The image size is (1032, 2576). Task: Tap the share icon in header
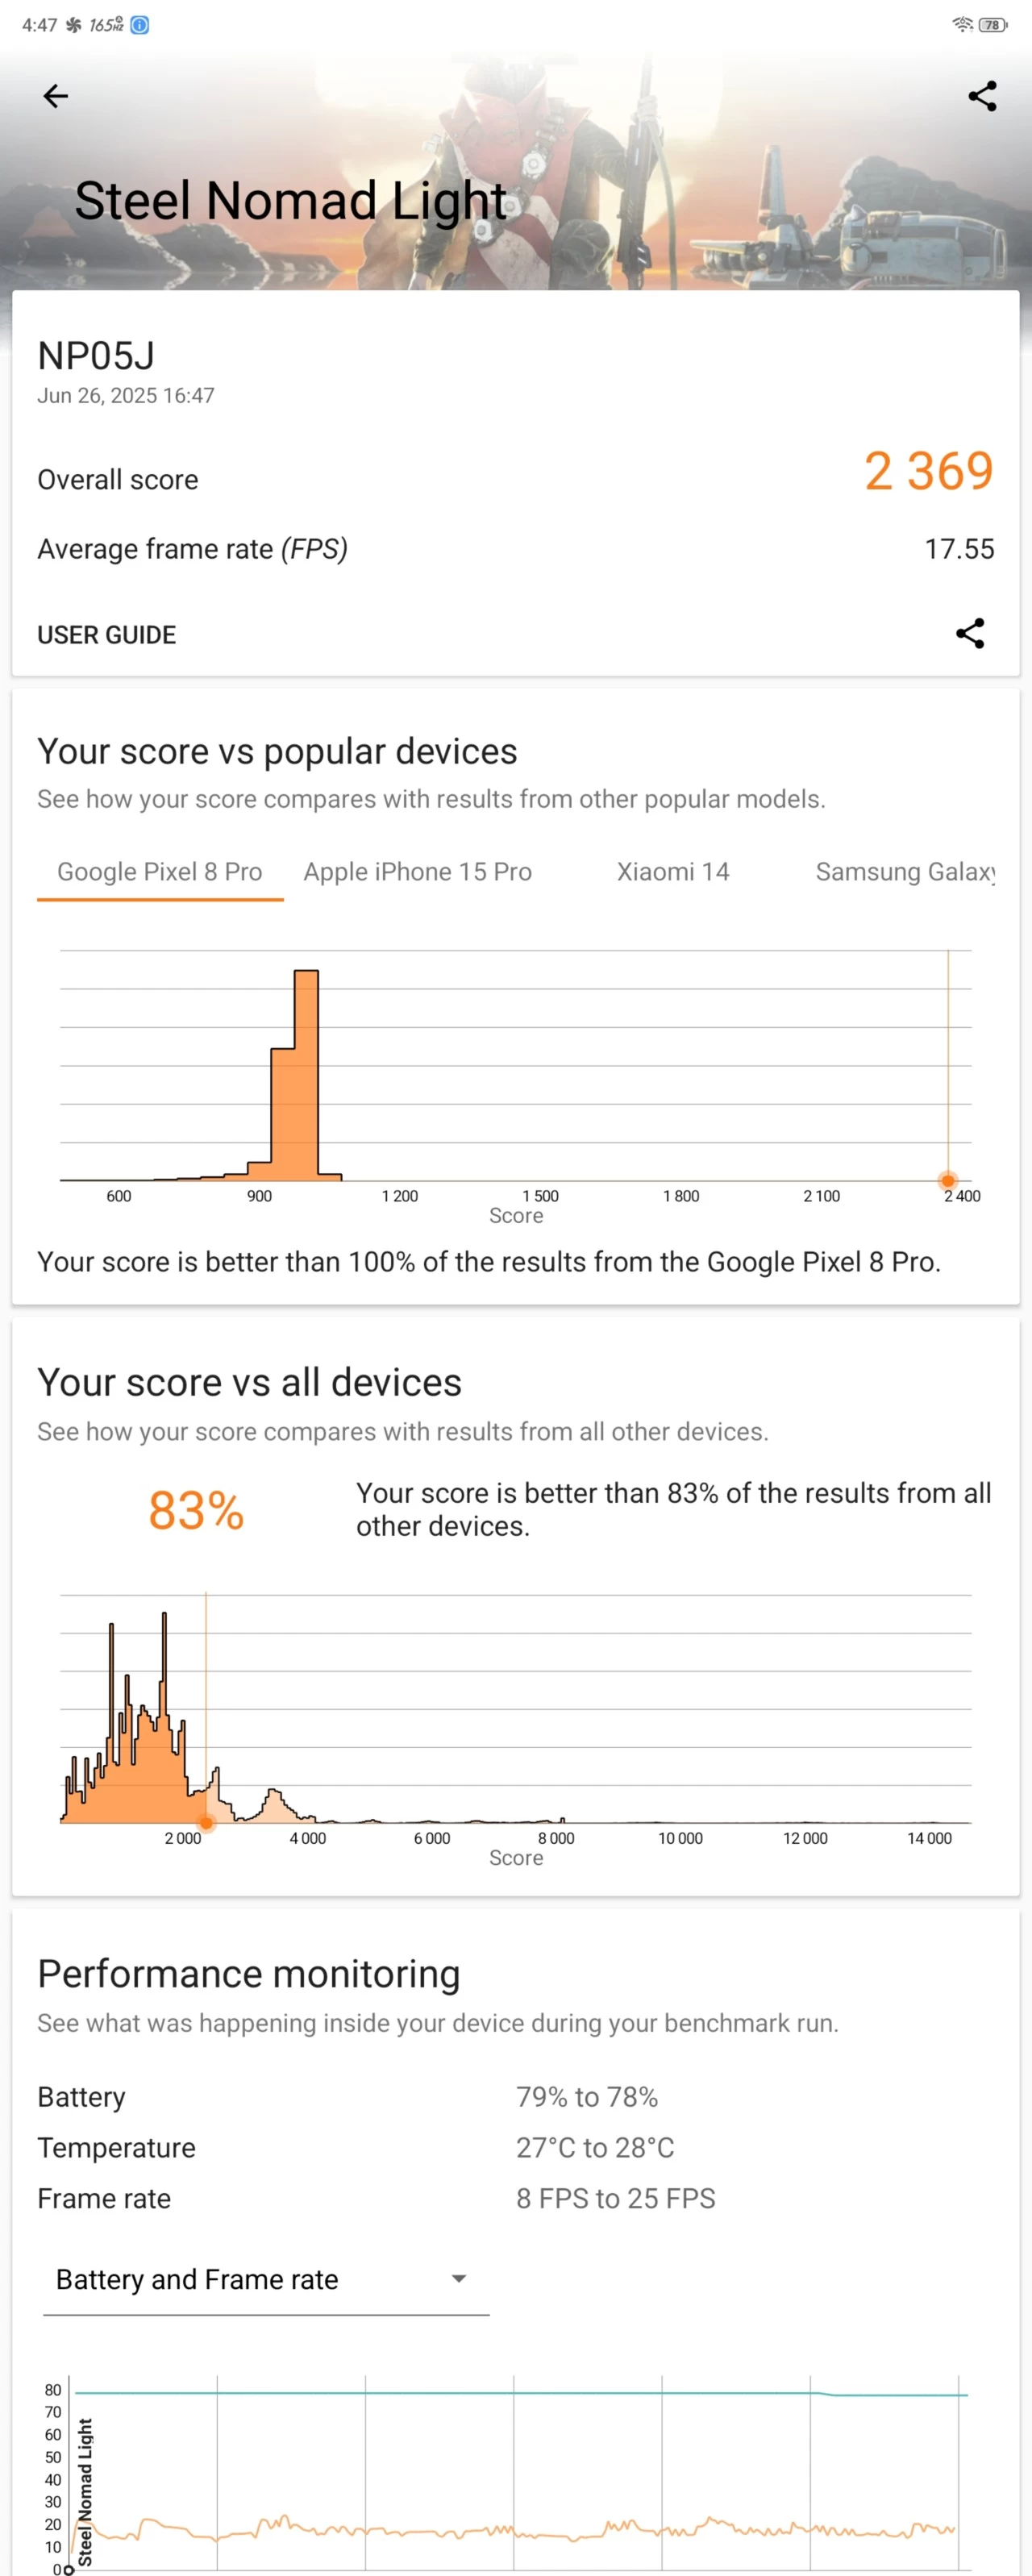pyautogui.click(x=982, y=96)
